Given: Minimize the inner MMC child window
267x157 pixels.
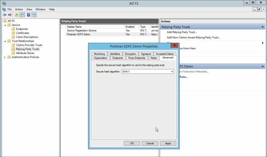Looking at the screenshot, I should pyautogui.click(x=255, y=9).
